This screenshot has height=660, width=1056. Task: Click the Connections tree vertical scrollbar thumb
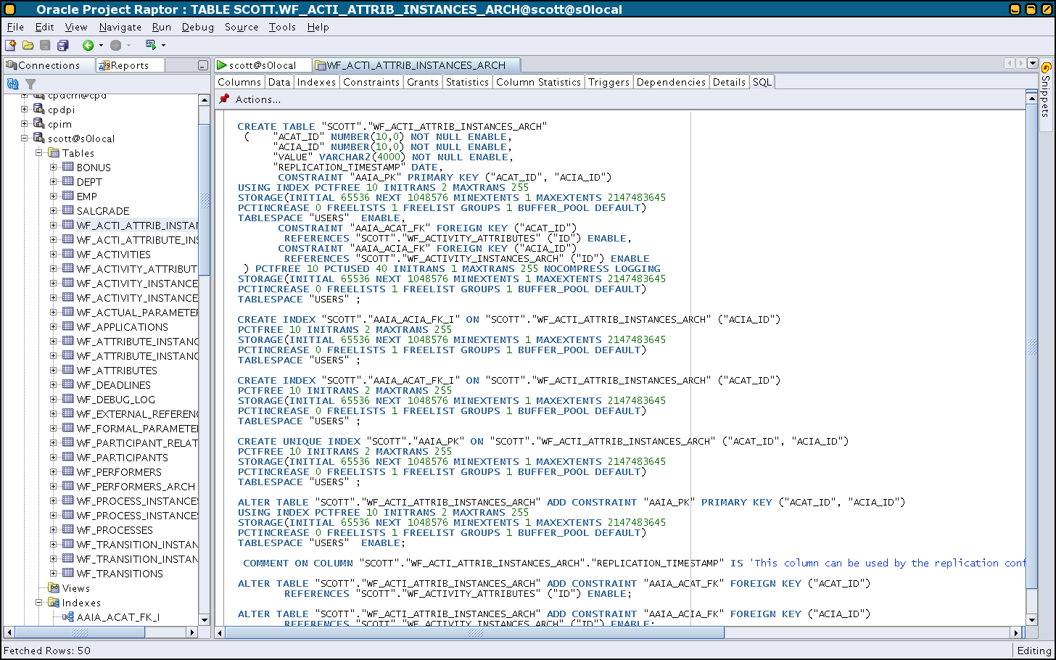coord(205,200)
